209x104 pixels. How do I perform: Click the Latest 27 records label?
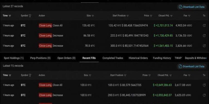(x=13, y=6)
